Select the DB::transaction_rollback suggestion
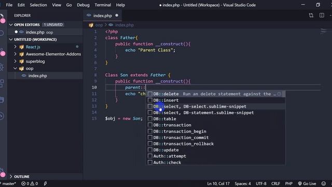The width and height of the screenshot is (332, 187). tap(216, 143)
